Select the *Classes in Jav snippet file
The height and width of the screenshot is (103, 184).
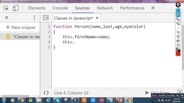tap(20, 37)
